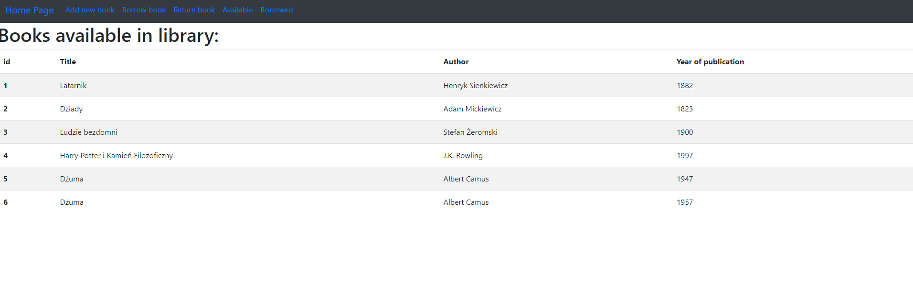This screenshot has width=913, height=281.
Task: Select the navigation bar Home Page item
Action: (x=29, y=10)
